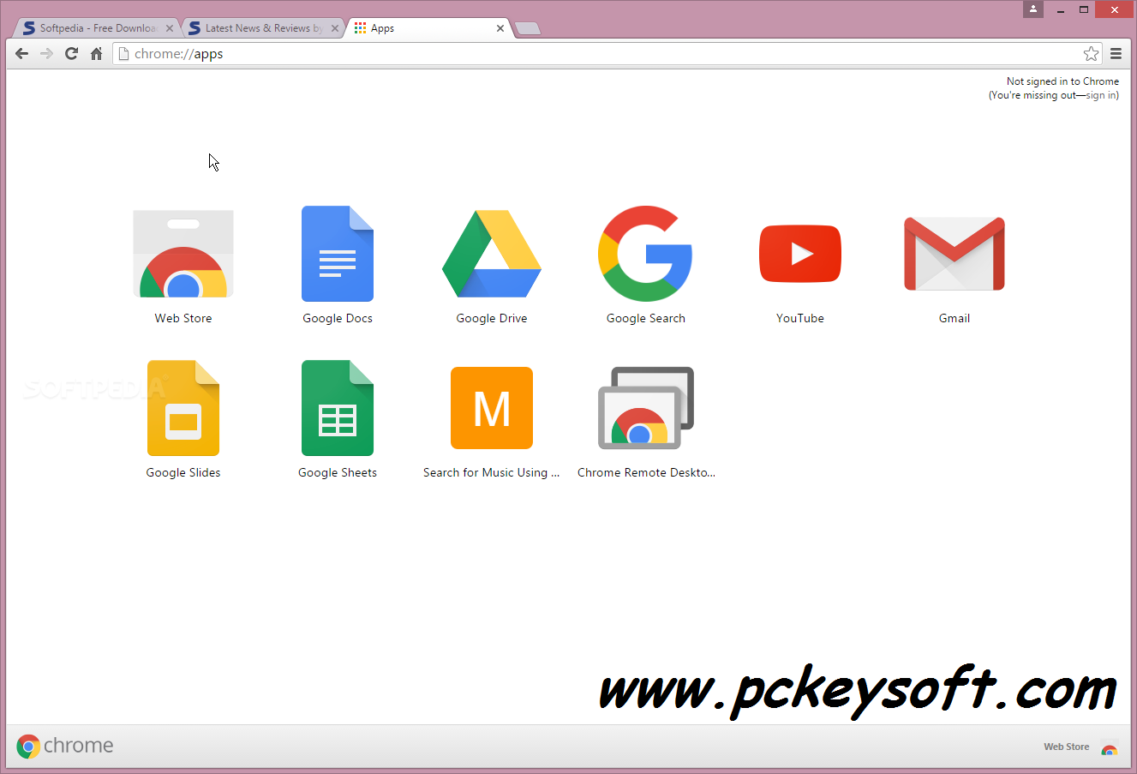
Task: Click the Not signed in to Chrome text
Action: click(x=1062, y=81)
